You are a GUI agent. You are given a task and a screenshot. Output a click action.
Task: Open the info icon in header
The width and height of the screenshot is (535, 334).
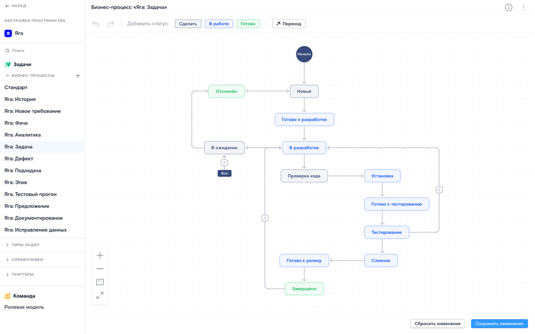(508, 8)
